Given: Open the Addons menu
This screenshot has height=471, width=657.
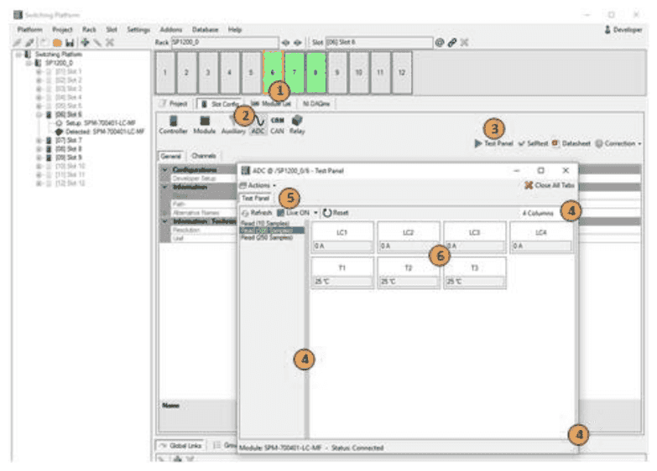Looking at the screenshot, I should coord(171,29).
